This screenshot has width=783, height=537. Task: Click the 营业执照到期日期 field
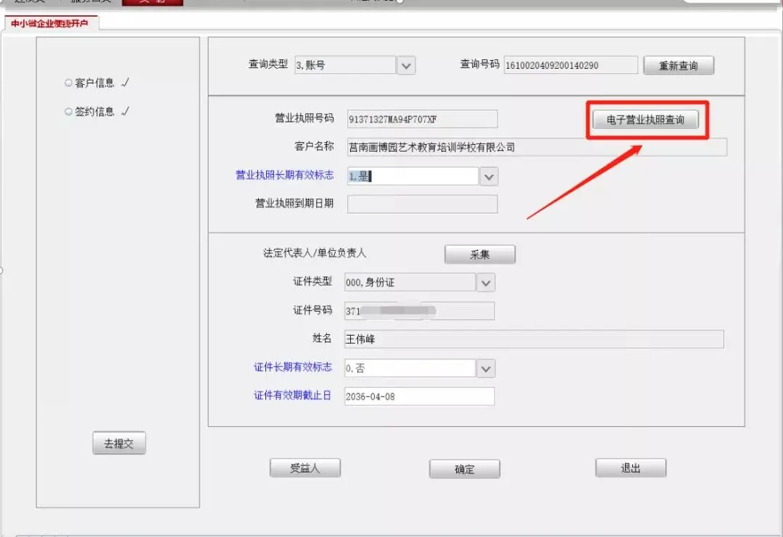coord(422,204)
